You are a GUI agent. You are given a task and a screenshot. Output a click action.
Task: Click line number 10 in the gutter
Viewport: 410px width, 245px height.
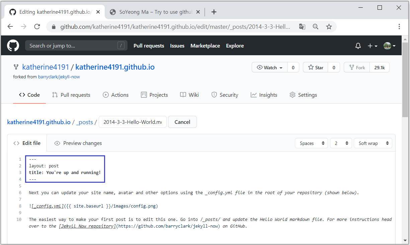pos(19,219)
